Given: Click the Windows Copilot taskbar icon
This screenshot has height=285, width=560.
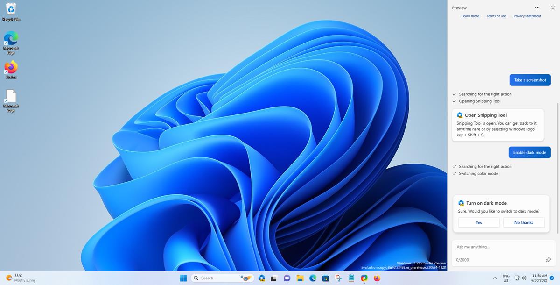Looking at the screenshot, I should 262,278.
